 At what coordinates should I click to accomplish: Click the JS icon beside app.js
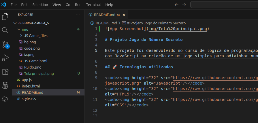tap(18, 80)
